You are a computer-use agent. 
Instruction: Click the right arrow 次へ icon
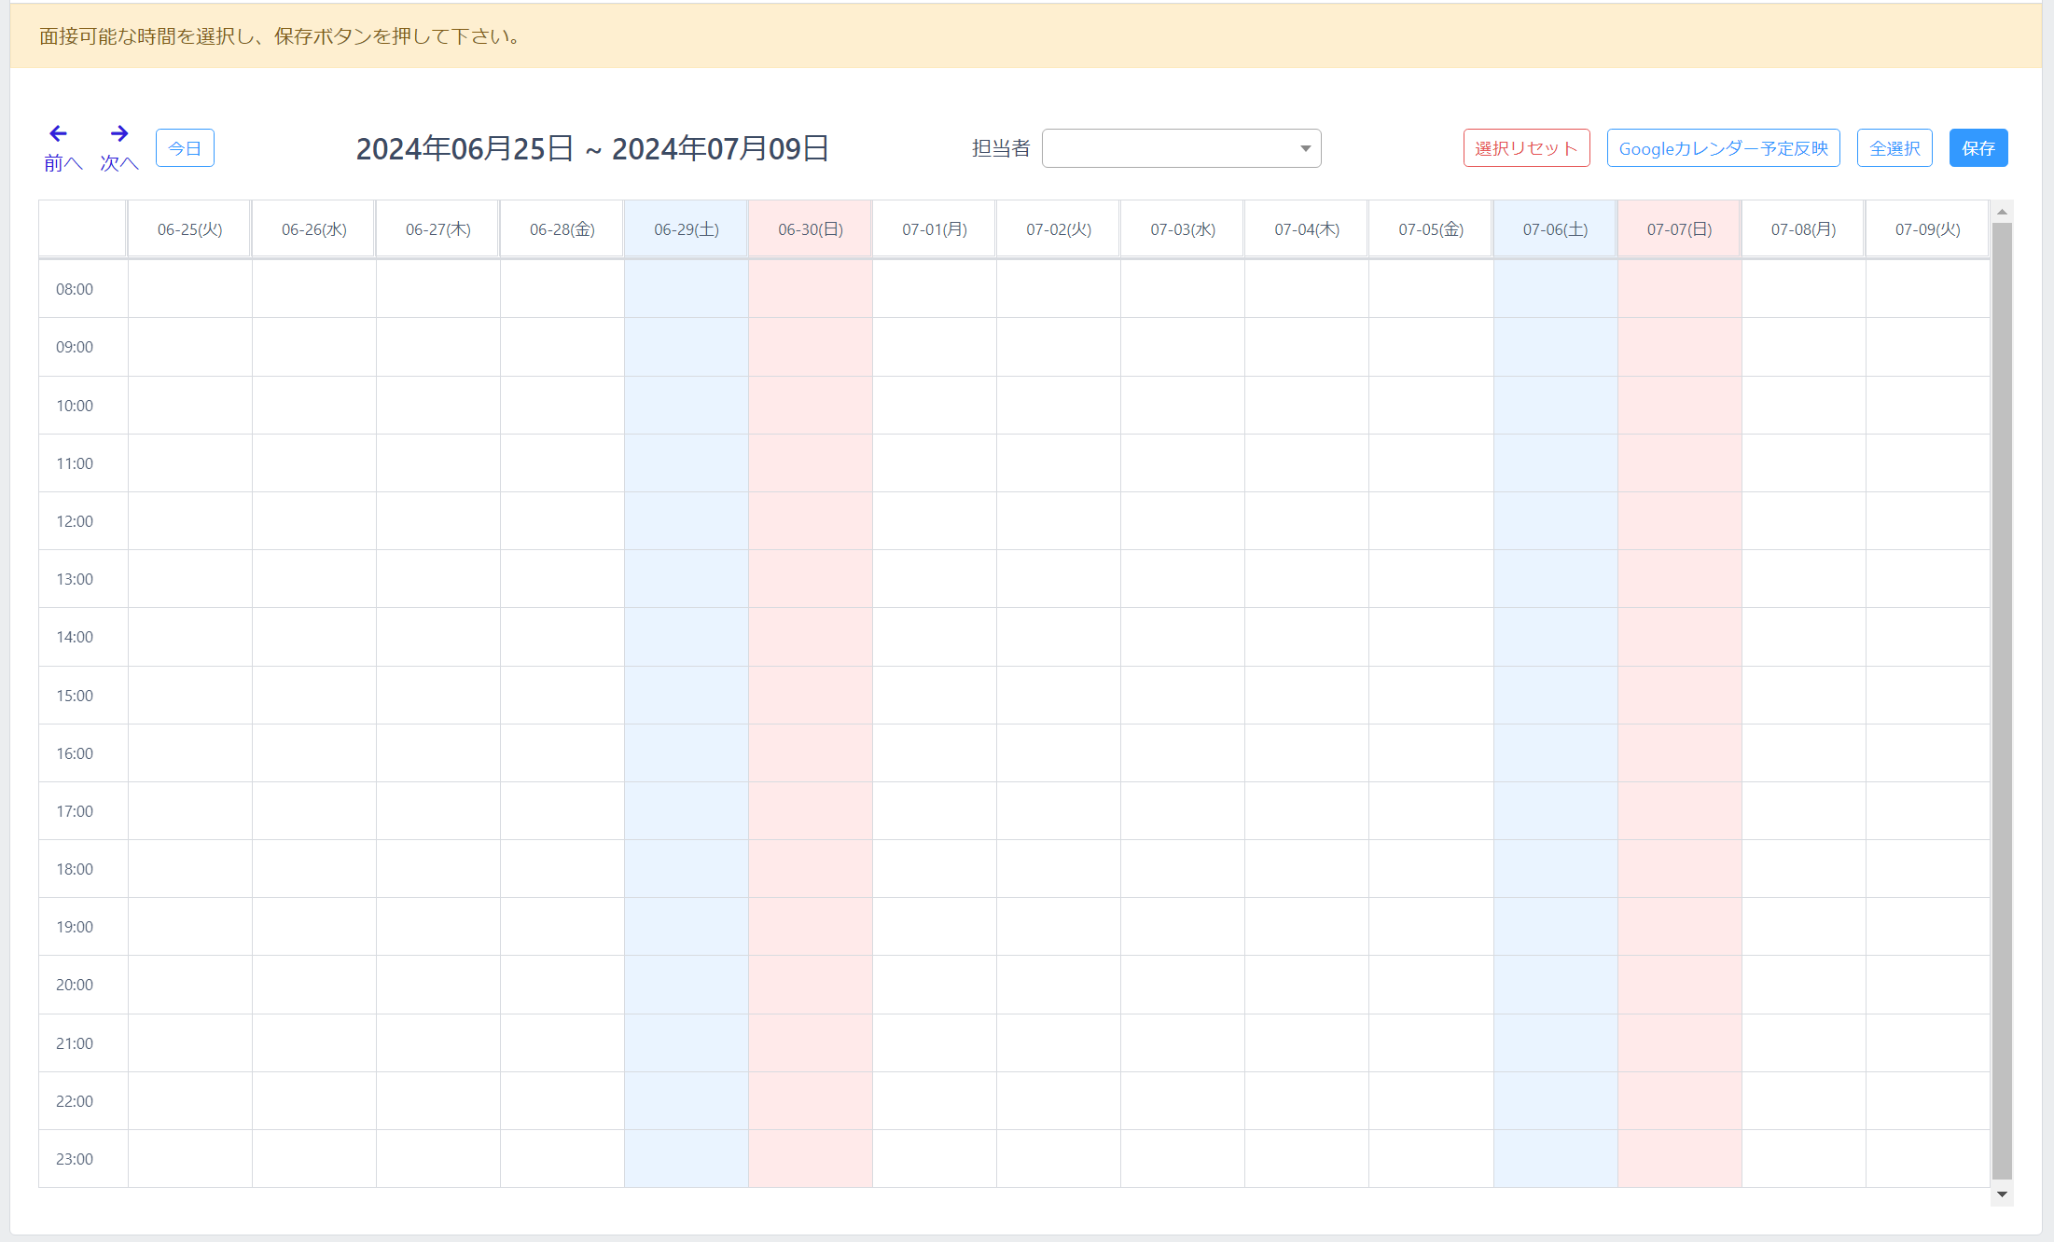118,134
